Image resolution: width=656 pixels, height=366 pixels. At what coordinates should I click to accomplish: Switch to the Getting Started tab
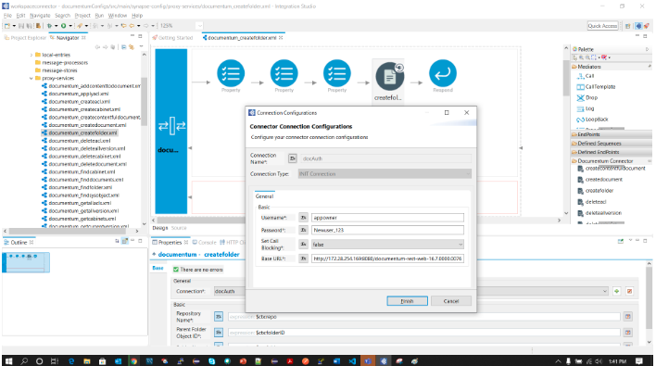click(x=172, y=38)
